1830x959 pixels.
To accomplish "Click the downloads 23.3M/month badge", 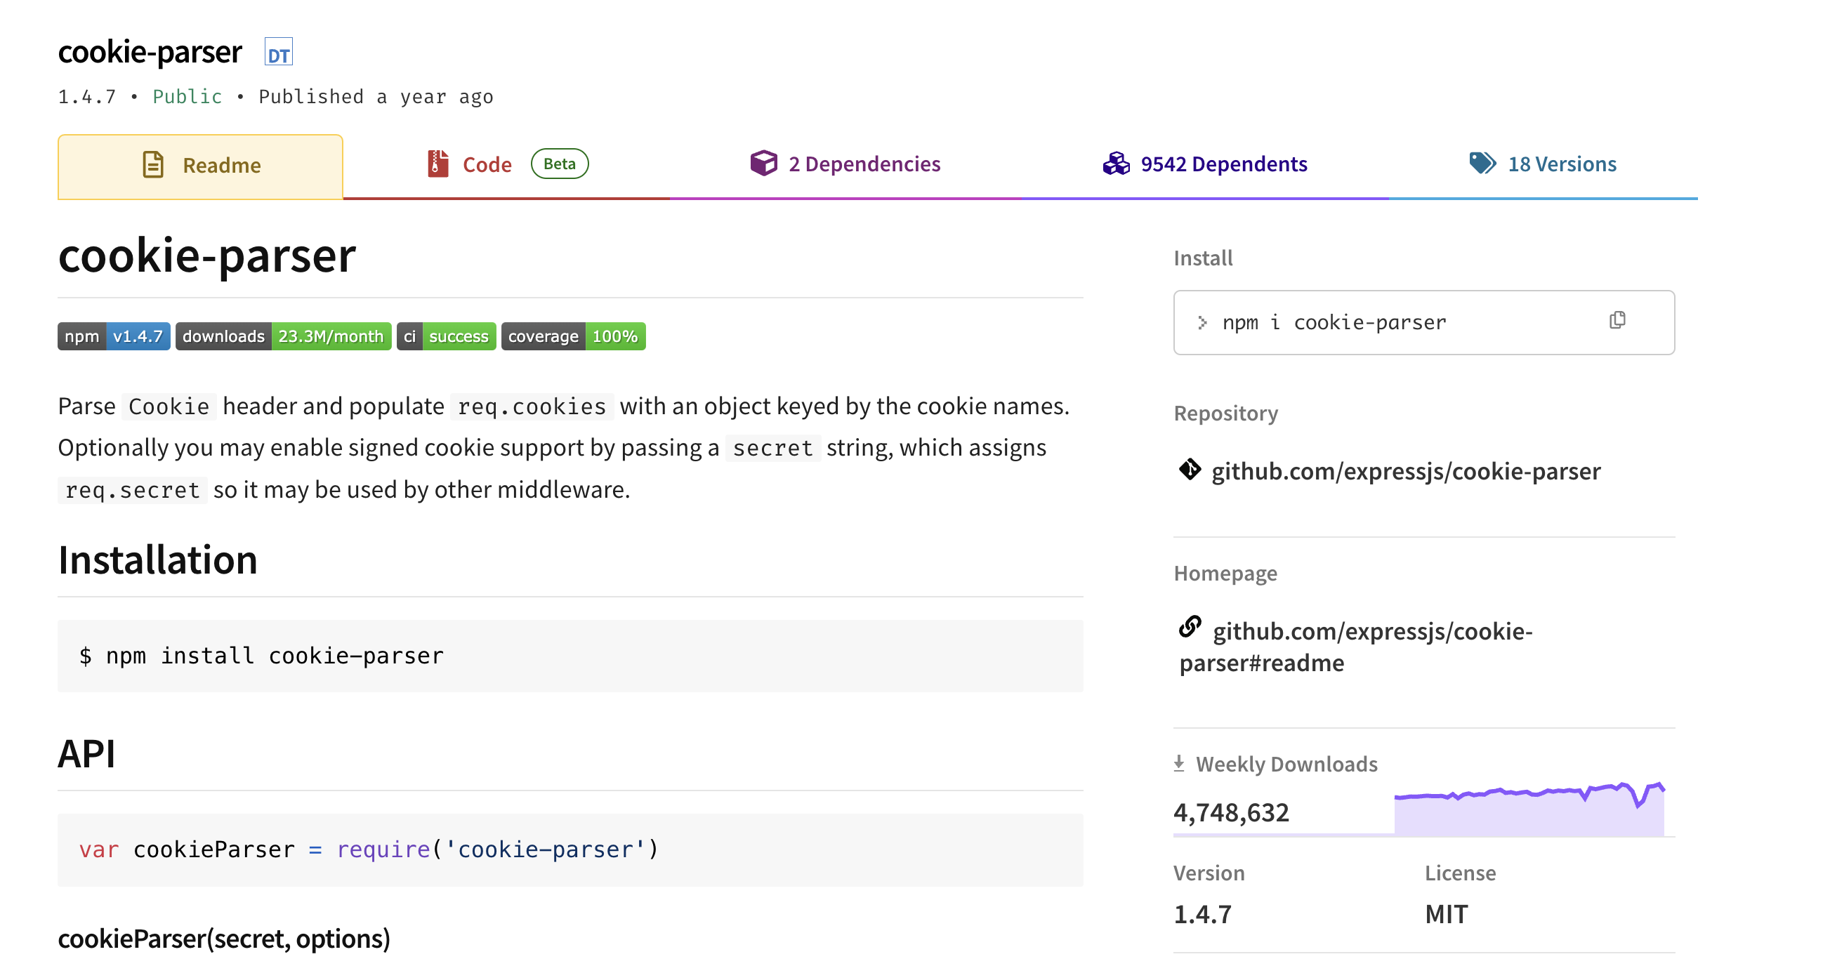I will [x=283, y=336].
